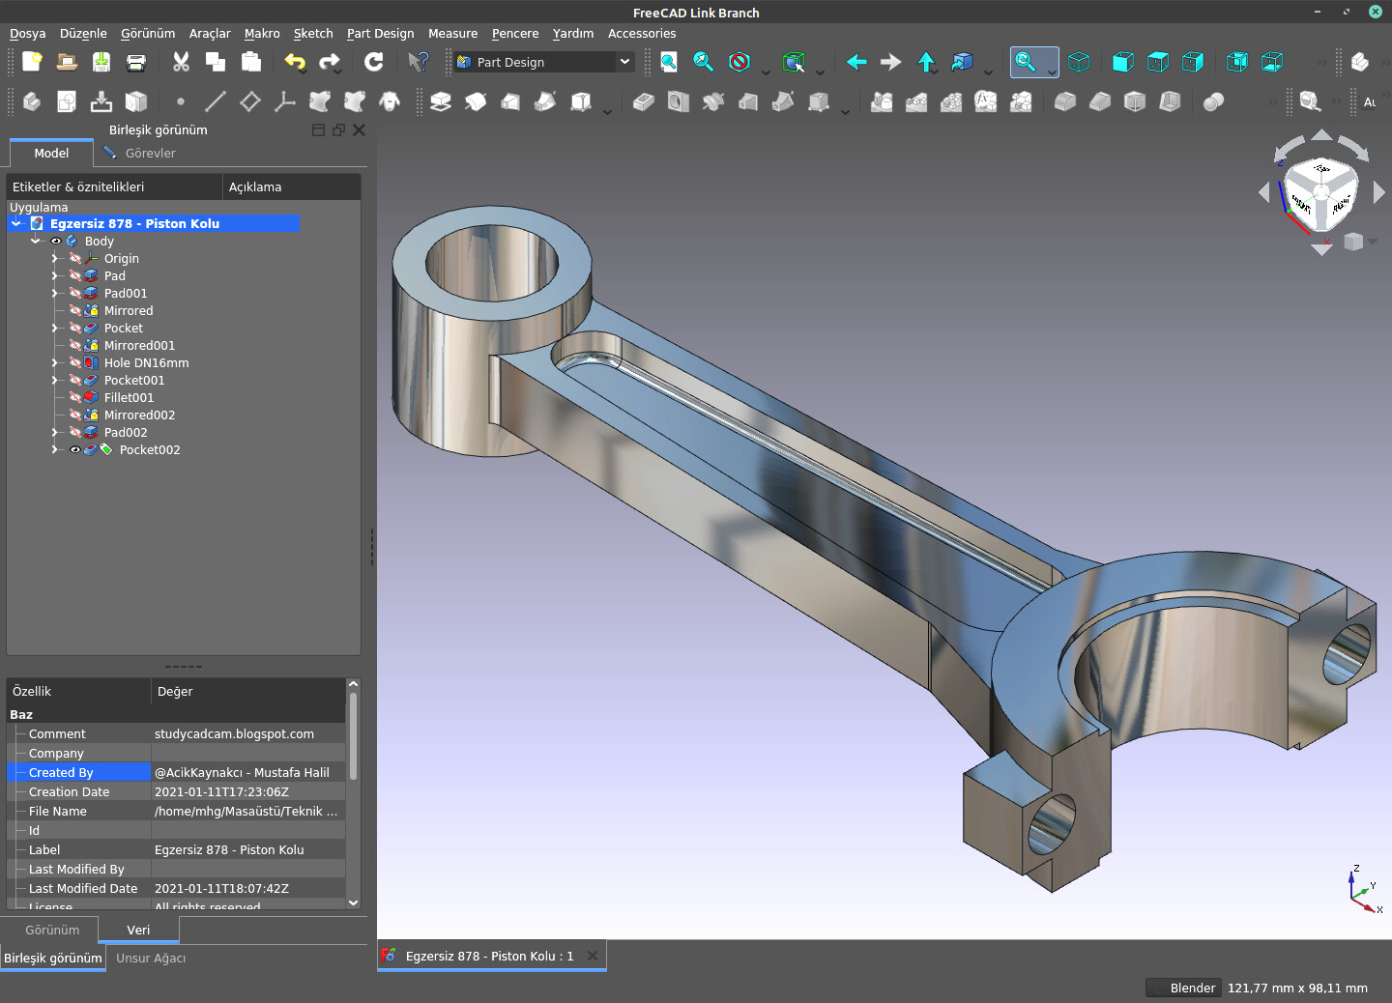Click the Undo arrow icon

click(295, 62)
